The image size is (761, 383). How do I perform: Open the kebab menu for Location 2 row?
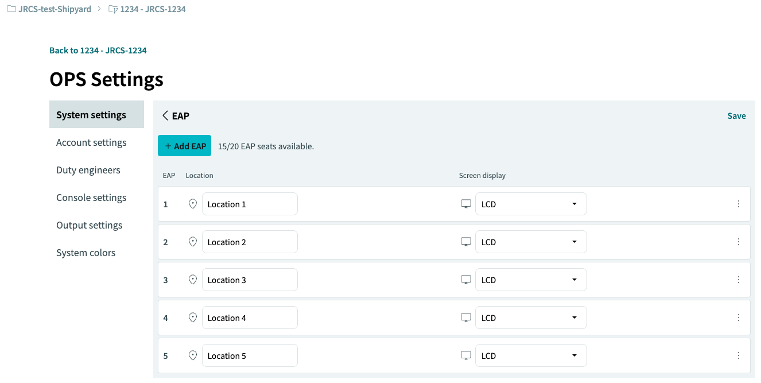(x=739, y=242)
